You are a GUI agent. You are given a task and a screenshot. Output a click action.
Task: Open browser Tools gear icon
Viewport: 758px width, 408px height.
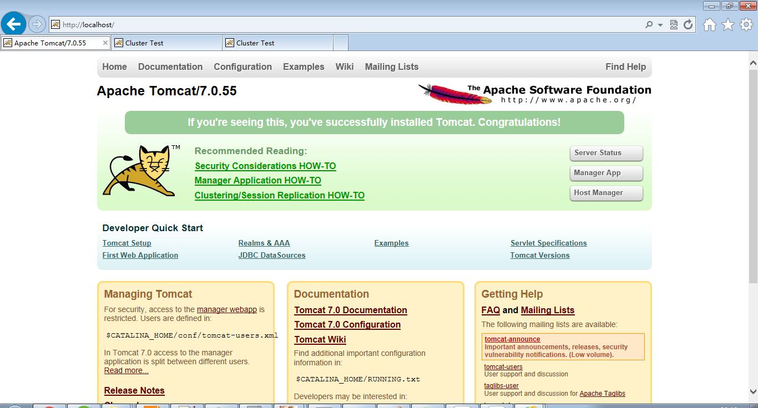(746, 24)
